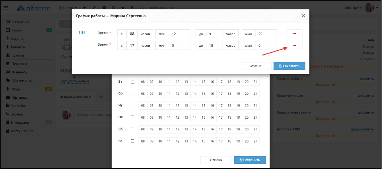Remove the 17–18 time row with minus button

[295, 46]
